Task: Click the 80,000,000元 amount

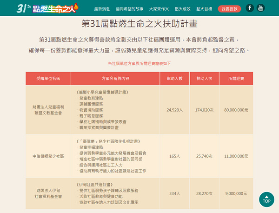Action: tap(236, 110)
